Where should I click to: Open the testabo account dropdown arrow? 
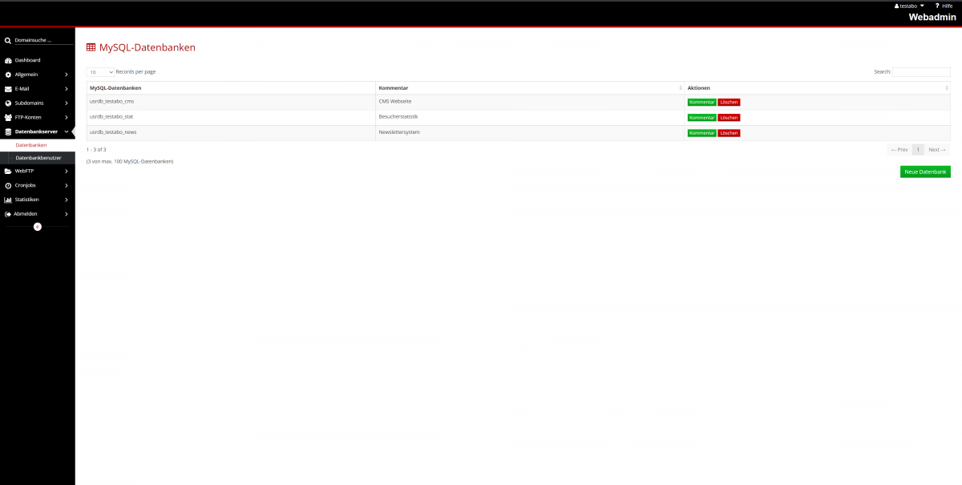point(922,6)
